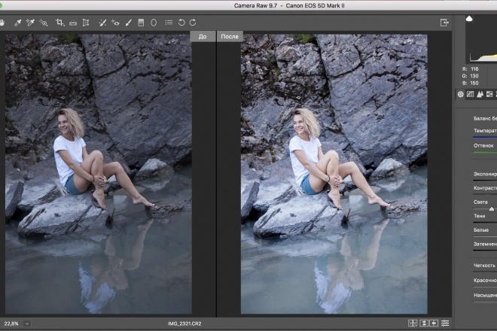
Task: Open the Basic panel tab icon
Action: point(461,94)
